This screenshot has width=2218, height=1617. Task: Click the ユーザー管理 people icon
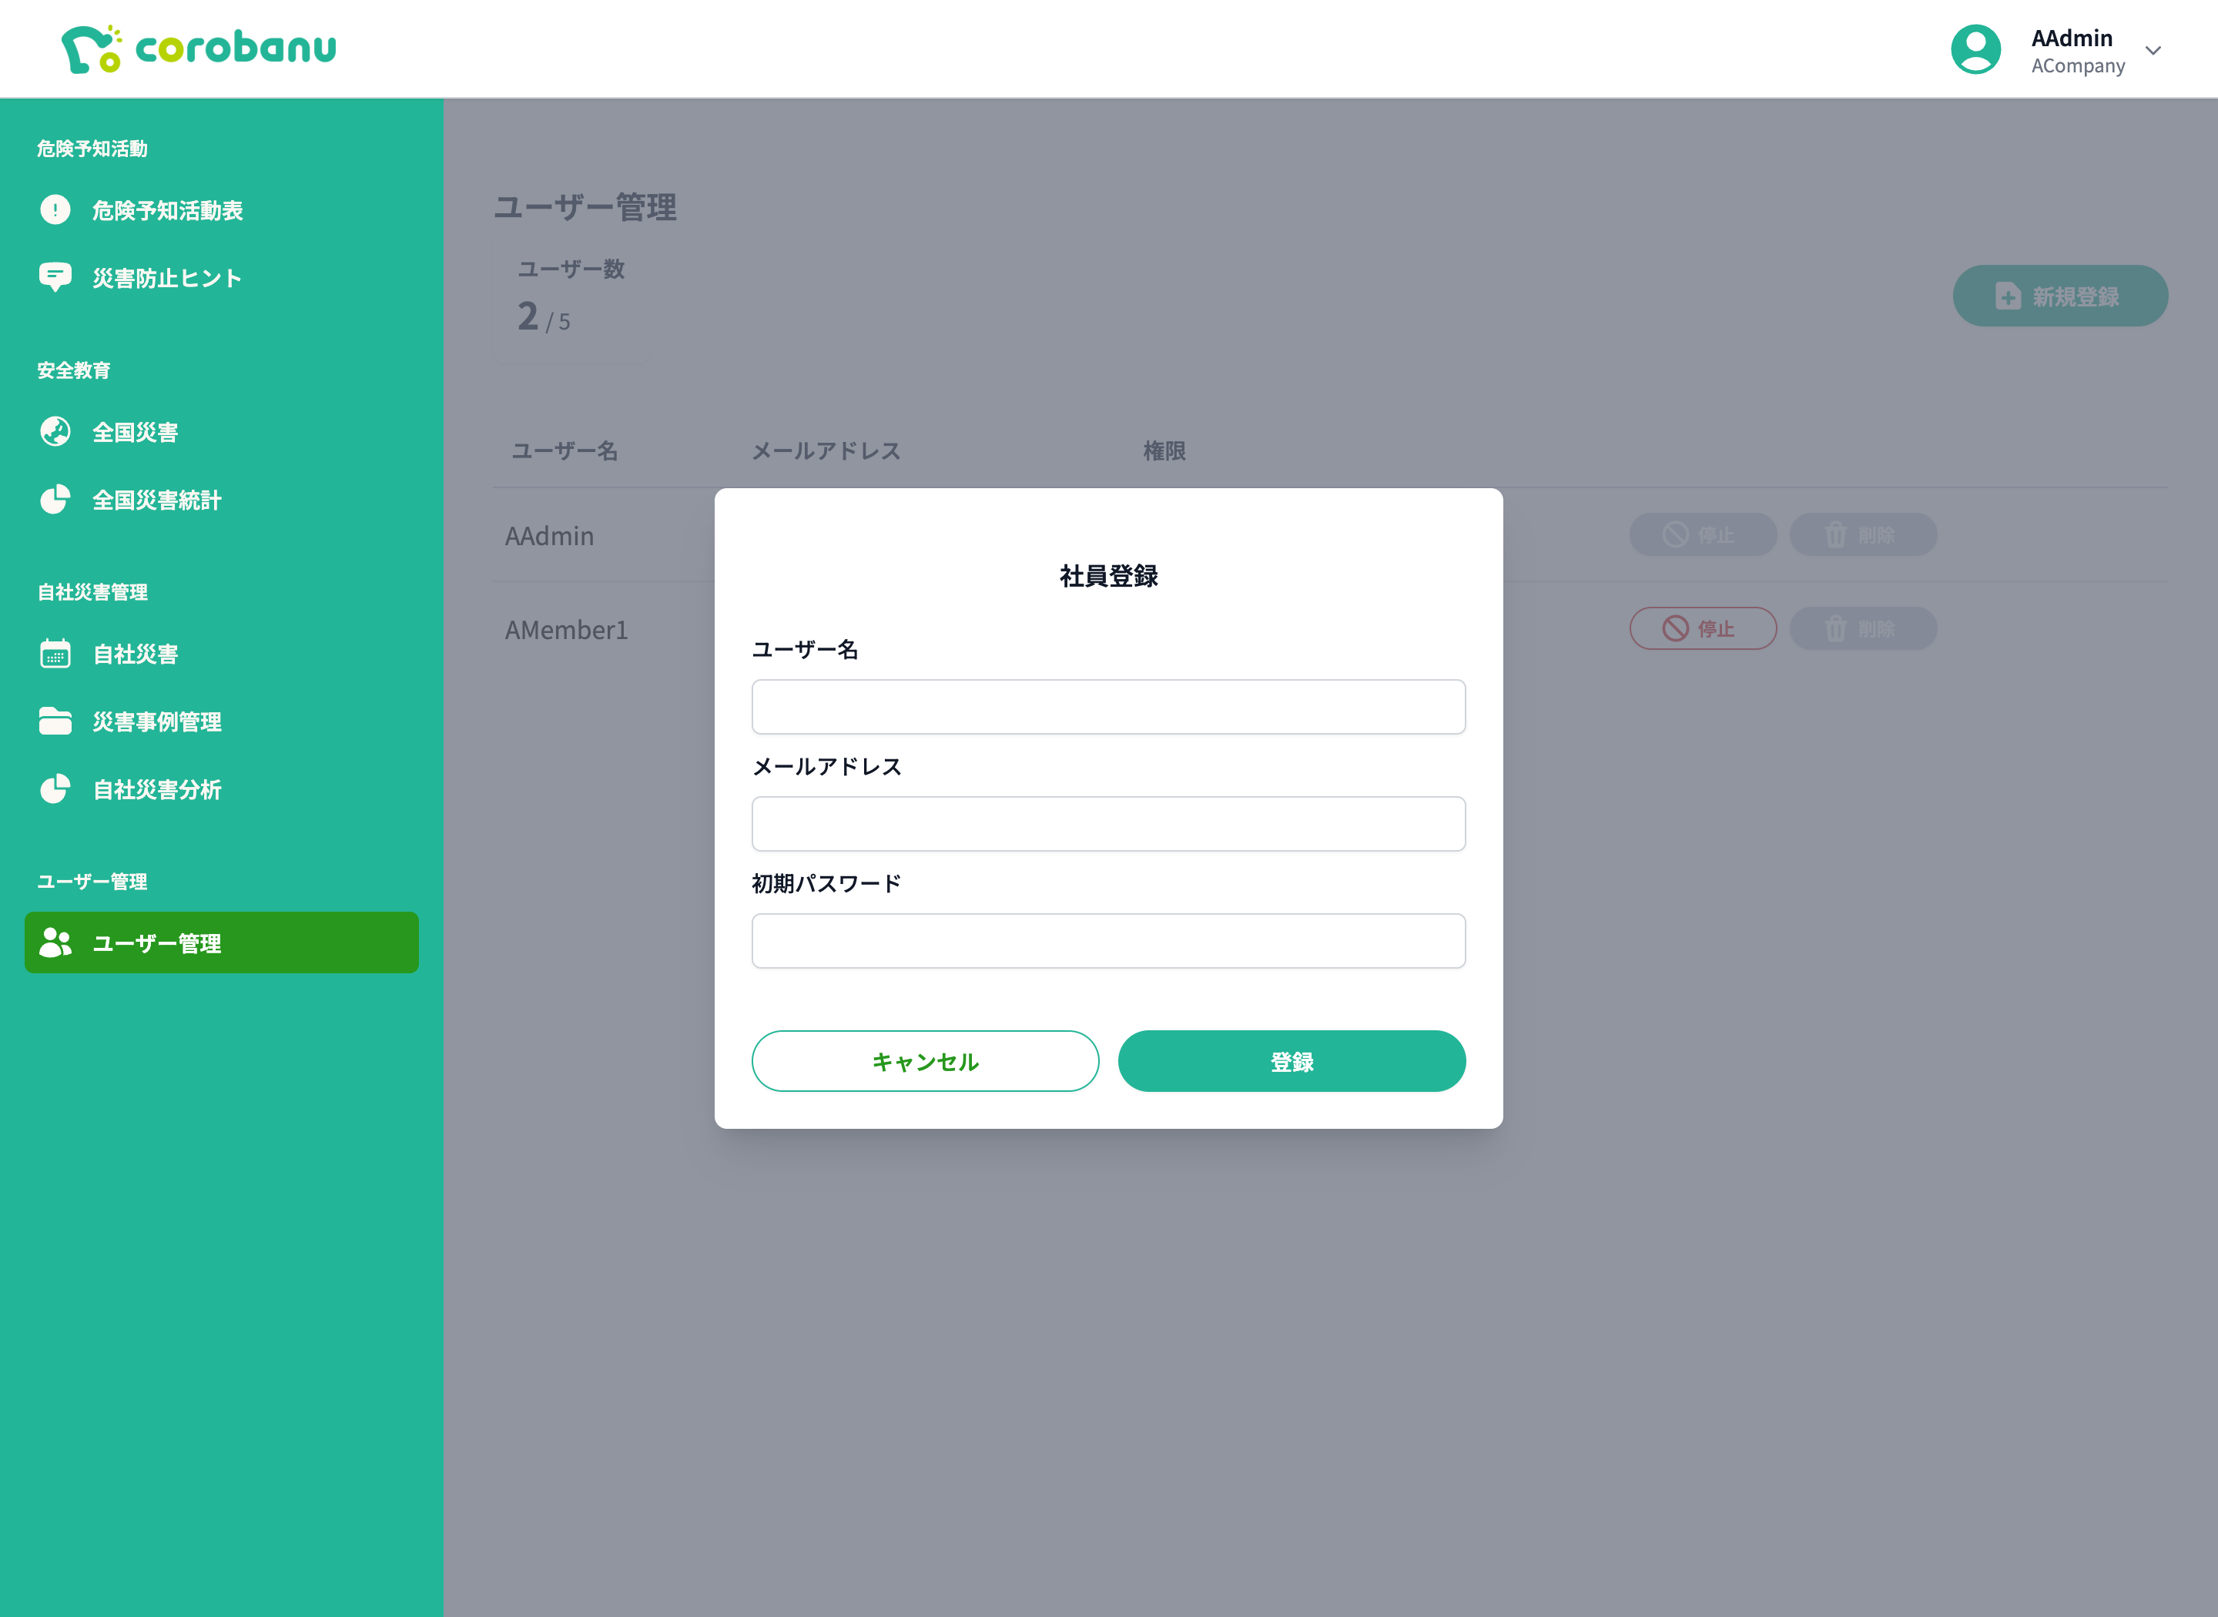[x=55, y=942]
